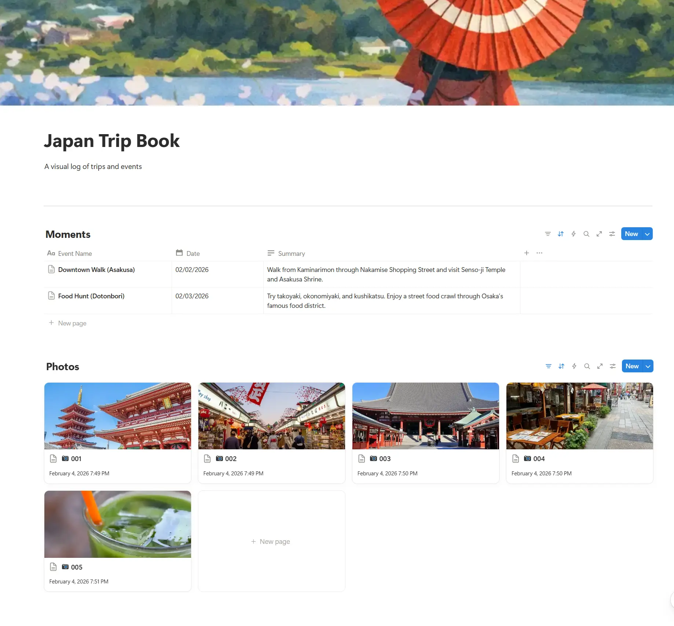Viewport: 674px width, 626px height.
Task: Open Moments database in full page
Action: tap(599, 234)
